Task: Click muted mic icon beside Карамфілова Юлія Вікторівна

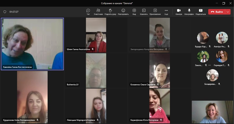Action: 161,120
